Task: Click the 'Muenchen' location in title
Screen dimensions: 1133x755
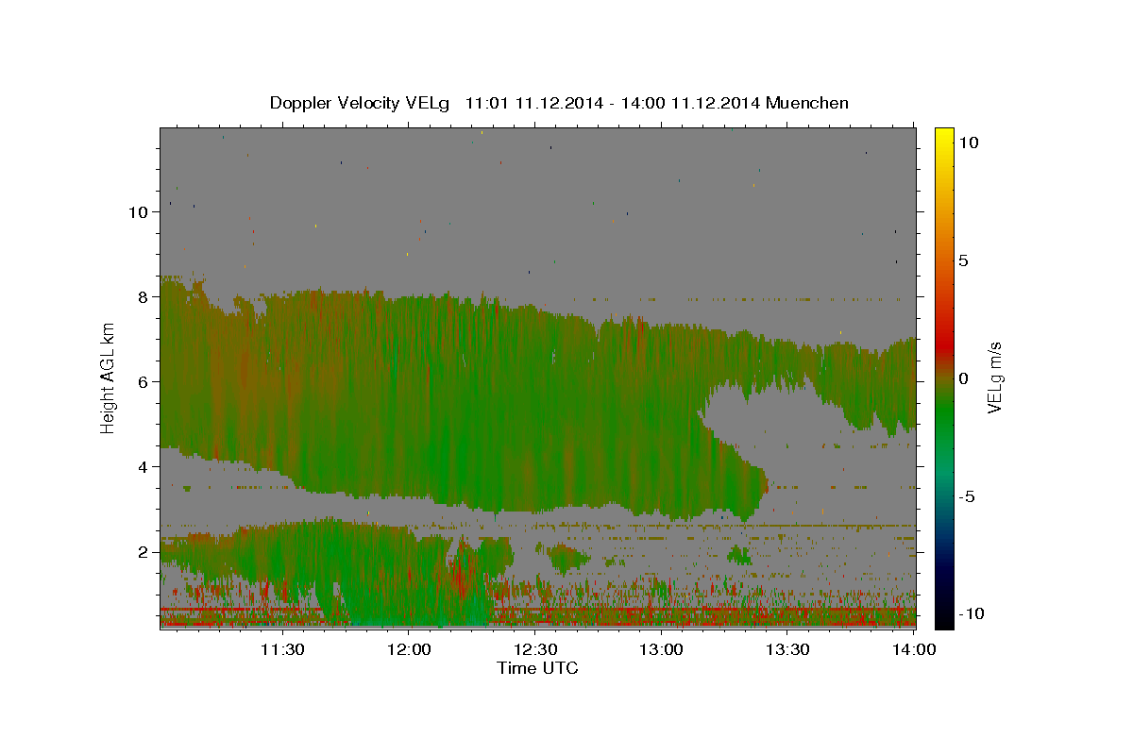Action: (x=807, y=103)
